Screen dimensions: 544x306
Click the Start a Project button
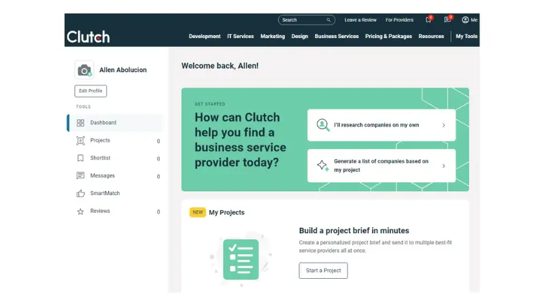(324, 270)
